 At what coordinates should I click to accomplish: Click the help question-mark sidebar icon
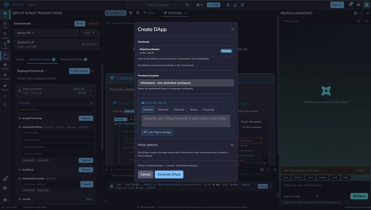pos(5,188)
